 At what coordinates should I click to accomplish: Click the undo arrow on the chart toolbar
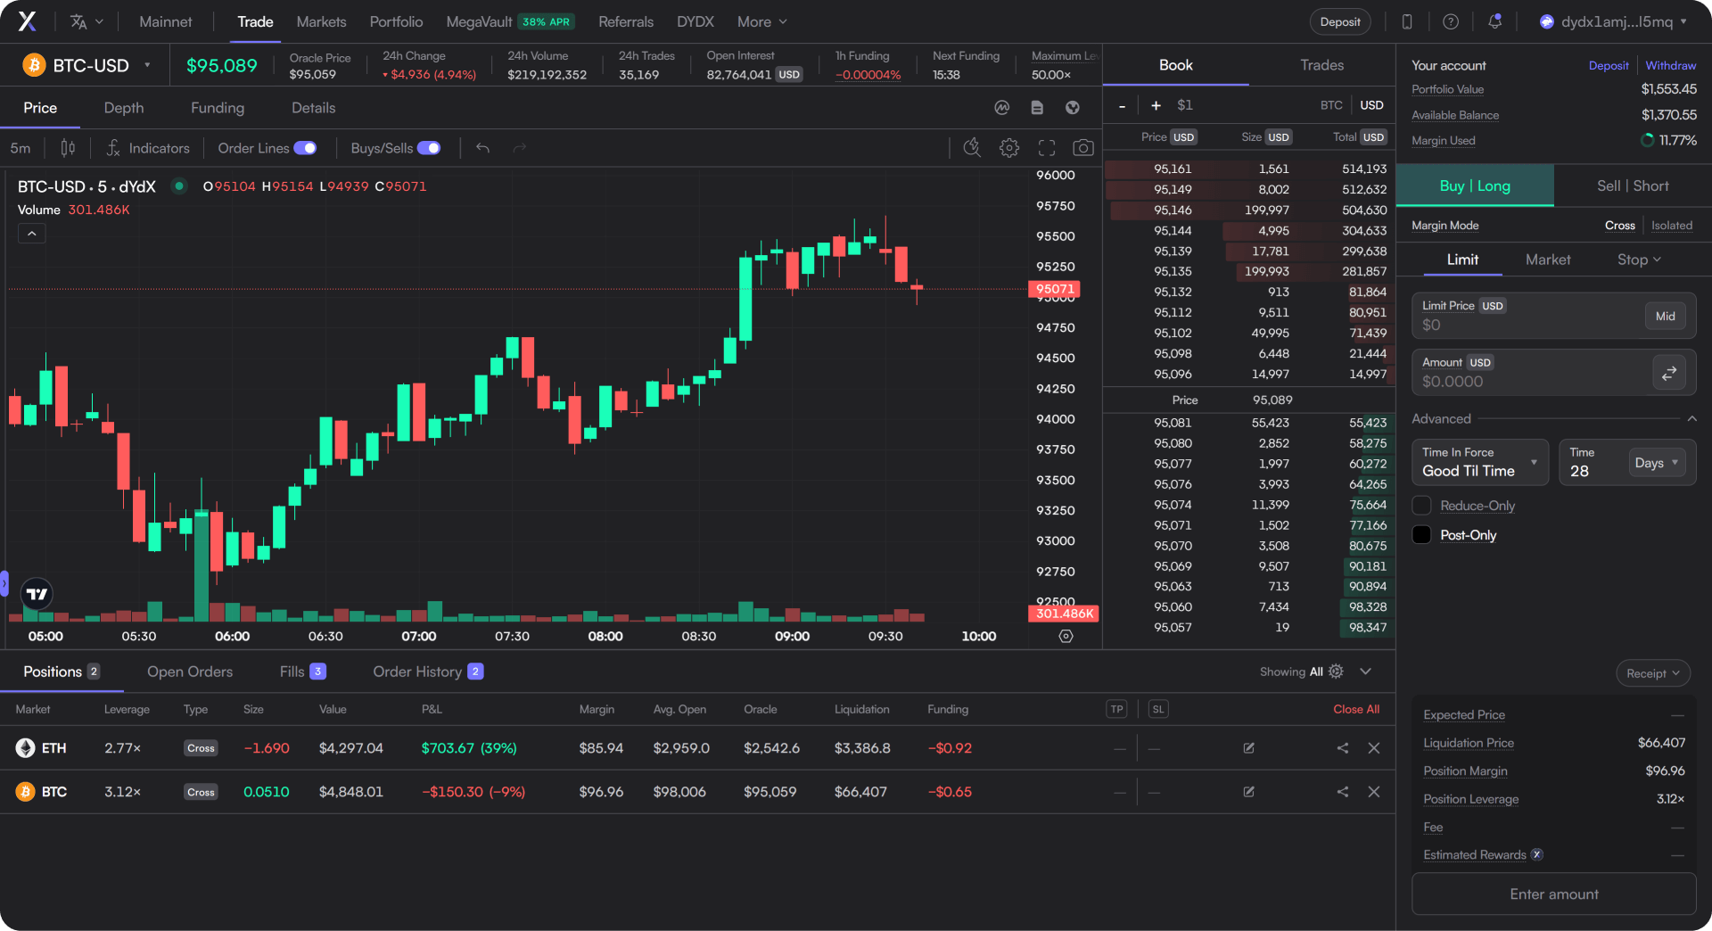tap(482, 148)
